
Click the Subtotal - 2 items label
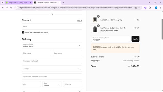(98, 57)
